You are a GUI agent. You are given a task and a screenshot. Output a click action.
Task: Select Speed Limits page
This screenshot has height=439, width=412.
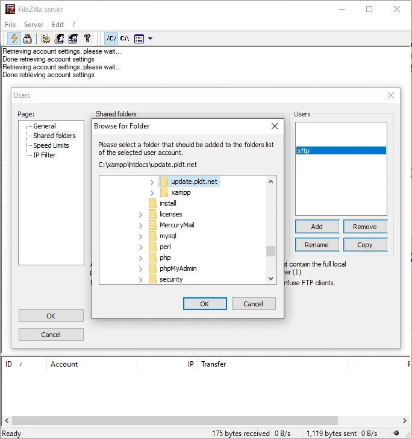[x=51, y=145]
